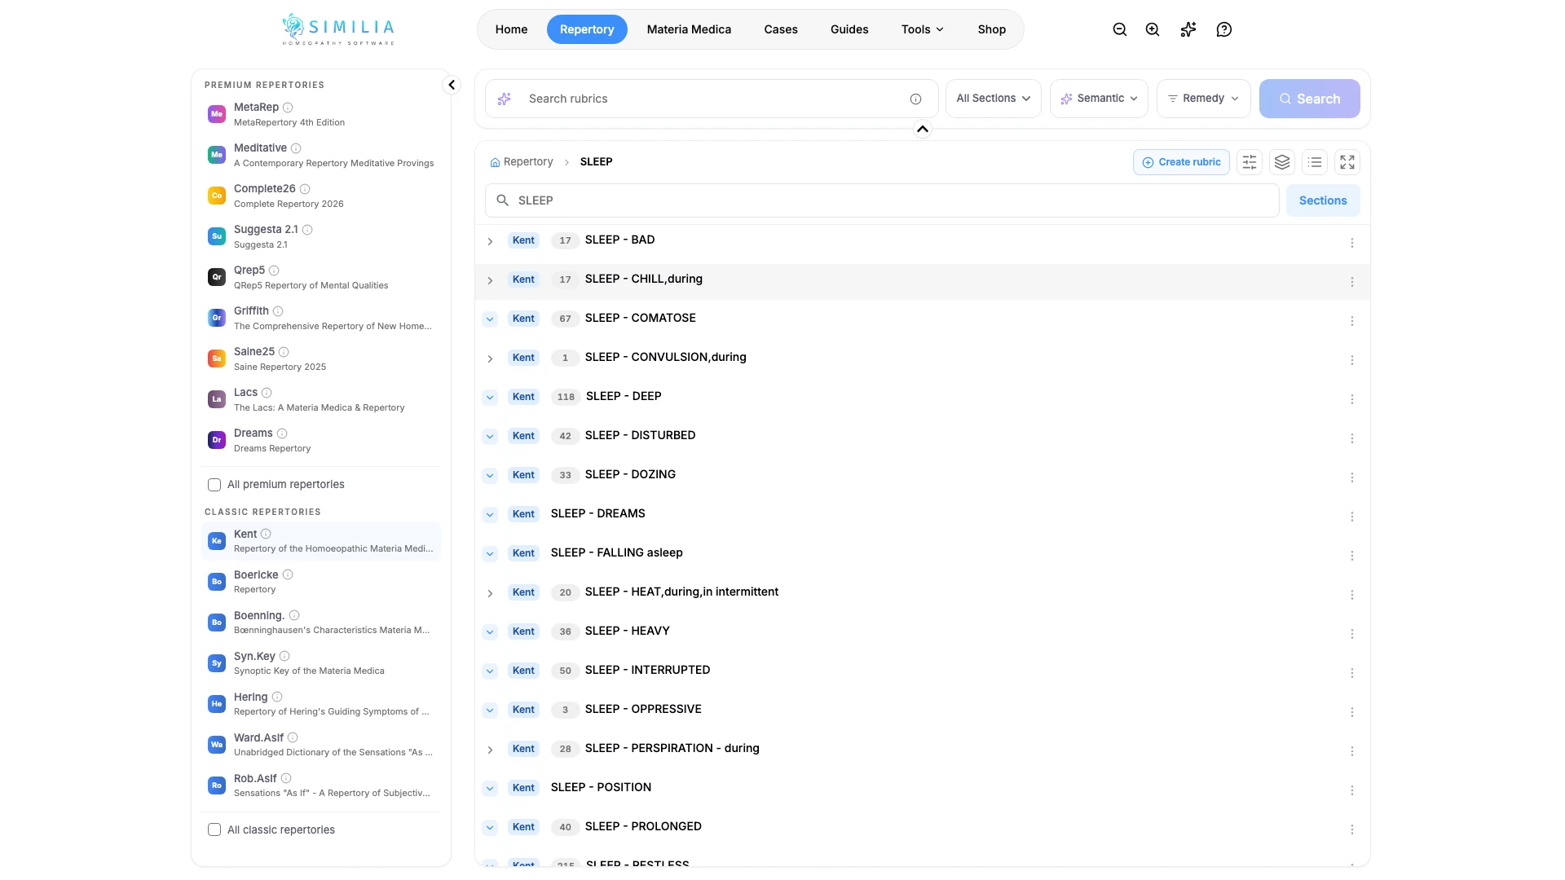Open the Tools menu
This screenshot has width=1565, height=880.
click(x=923, y=29)
